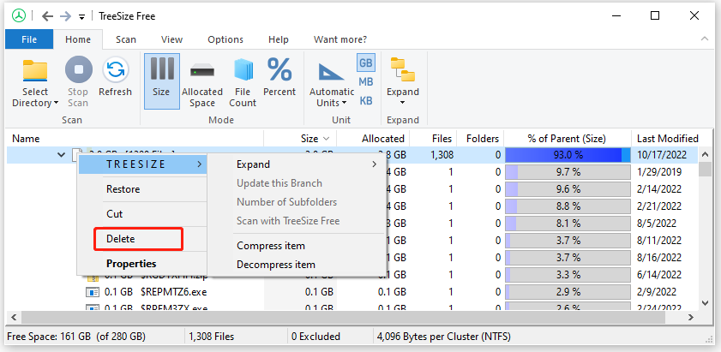Choose Cut from the context menu
Screen dimensions: 721x352
point(115,213)
